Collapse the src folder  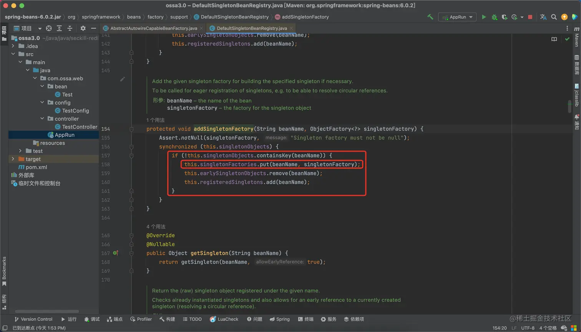pyautogui.click(x=13, y=54)
